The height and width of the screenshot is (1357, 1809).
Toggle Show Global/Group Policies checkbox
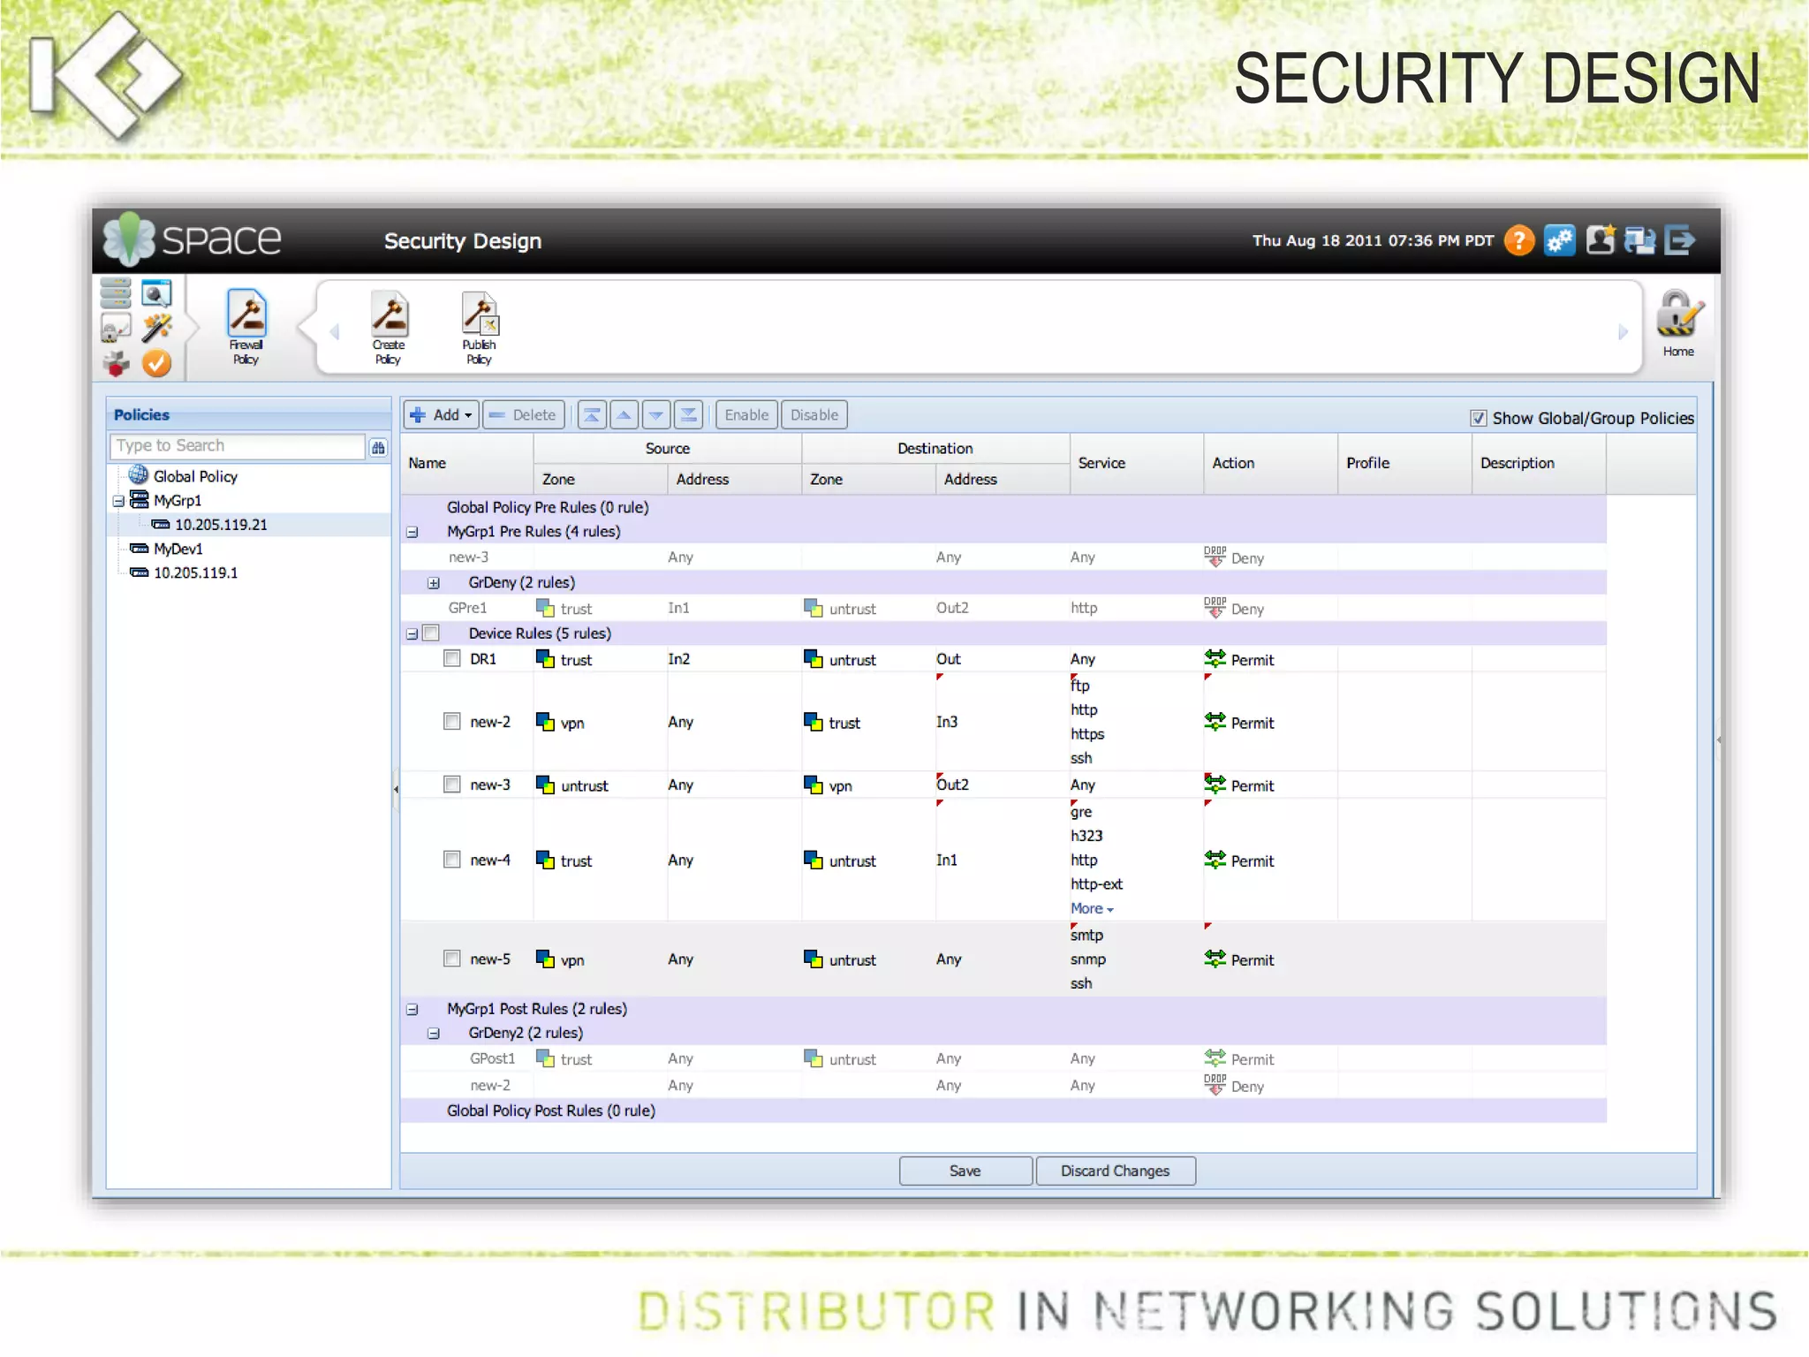pos(1479,418)
